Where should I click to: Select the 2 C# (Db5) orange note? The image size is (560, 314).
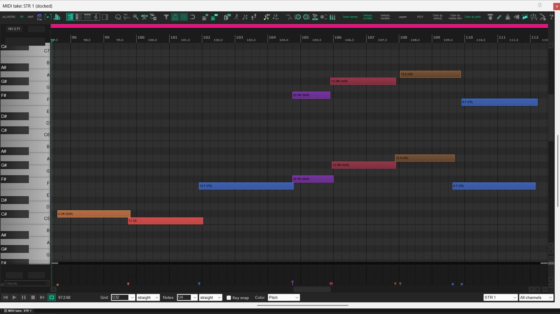tap(94, 214)
